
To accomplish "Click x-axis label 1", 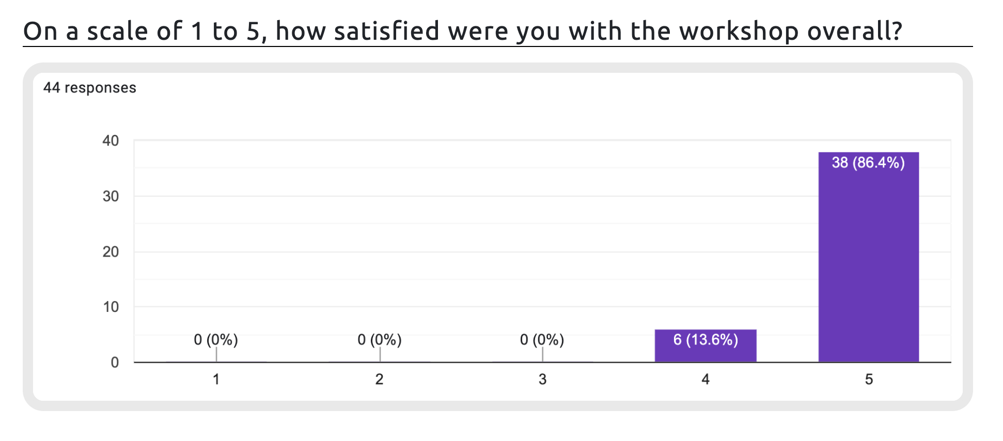I will [x=216, y=380].
